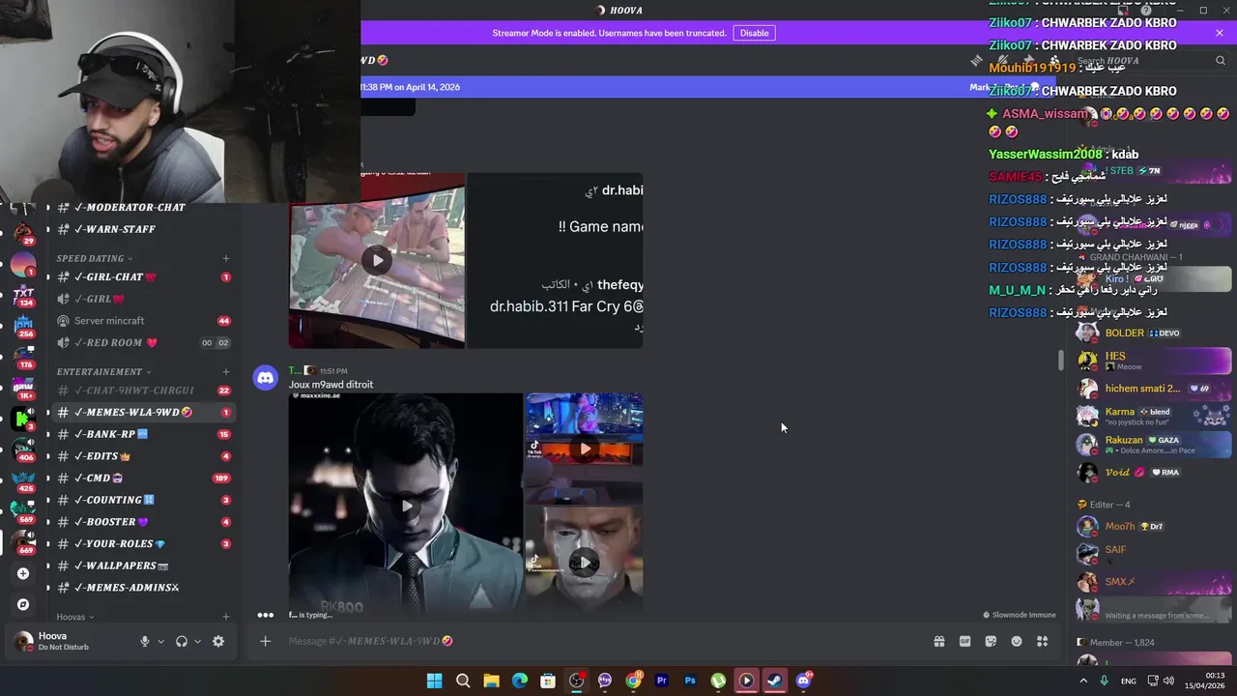Play the large Detroit video thumbnail
This screenshot has height=696, width=1237.
[x=406, y=506]
